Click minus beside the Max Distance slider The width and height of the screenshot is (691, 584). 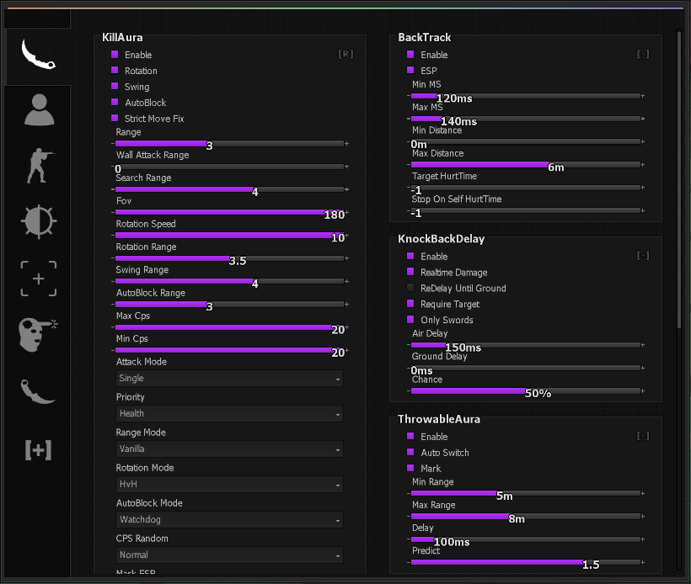point(409,165)
